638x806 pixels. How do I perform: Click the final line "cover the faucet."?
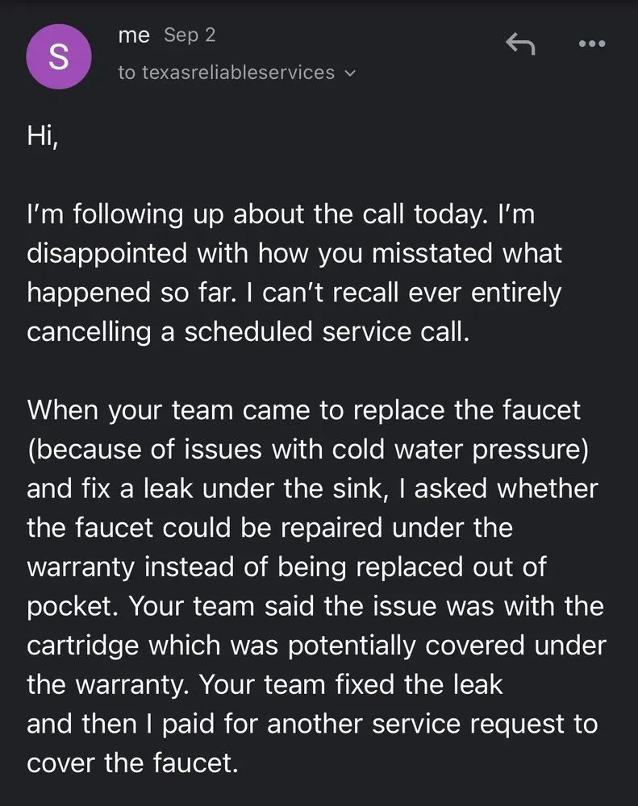[133, 762]
